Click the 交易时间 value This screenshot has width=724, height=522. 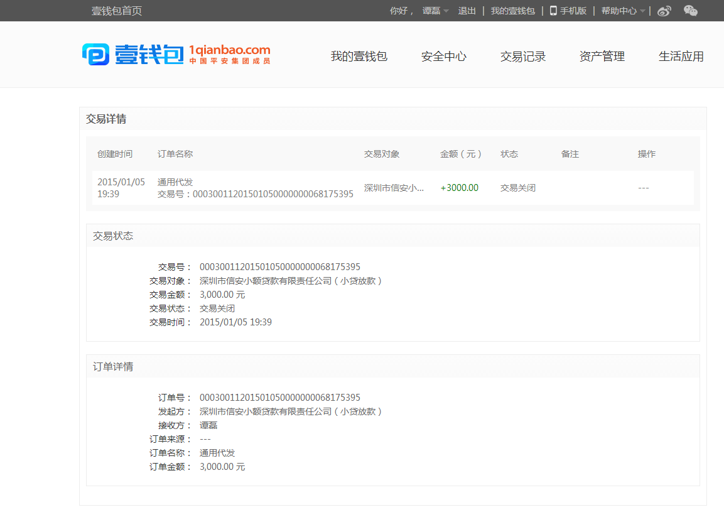point(235,322)
